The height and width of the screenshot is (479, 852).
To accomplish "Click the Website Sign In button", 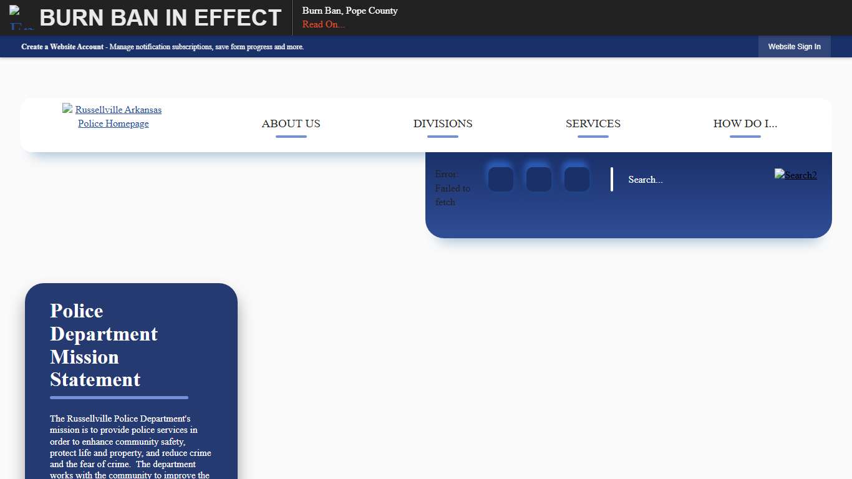I will tap(794, 46).
